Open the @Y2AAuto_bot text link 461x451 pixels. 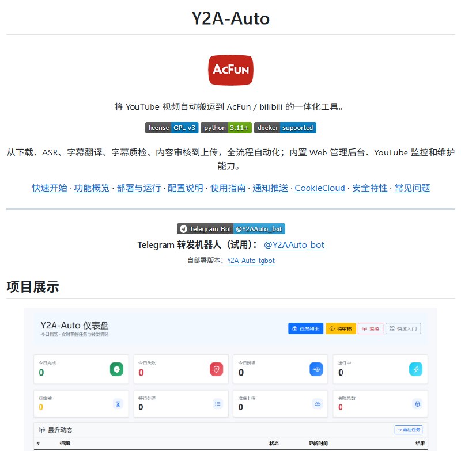coord(294,244)
